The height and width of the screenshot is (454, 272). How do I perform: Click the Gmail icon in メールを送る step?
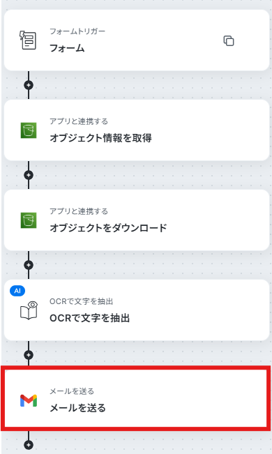29,400
